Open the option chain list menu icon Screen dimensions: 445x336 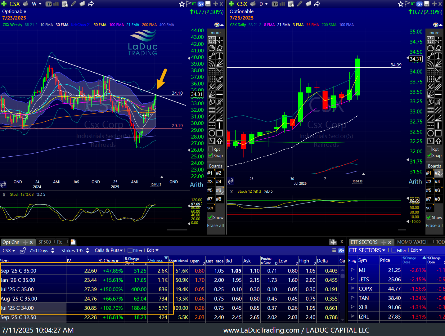[x=334, y=250]
